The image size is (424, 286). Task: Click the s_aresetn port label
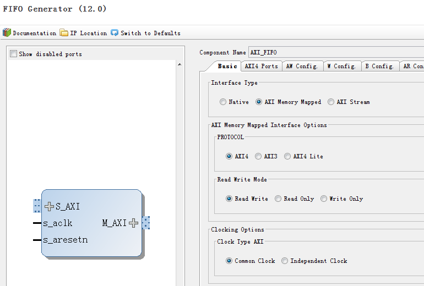(x=65, y=240)
